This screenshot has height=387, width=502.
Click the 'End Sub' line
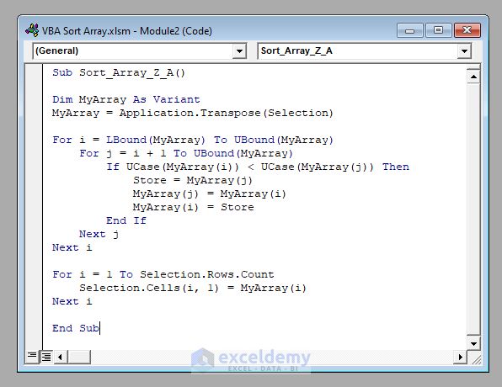click(76, 328)
